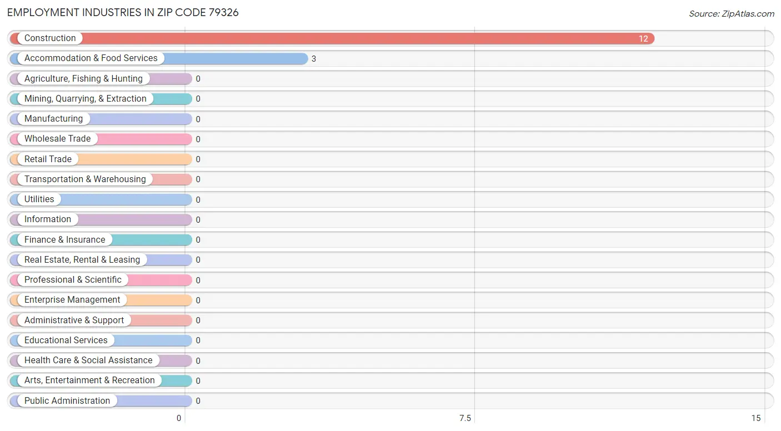
Task: Click the value 3 beside Accommodation bar
Action: [x=314, y=59]
